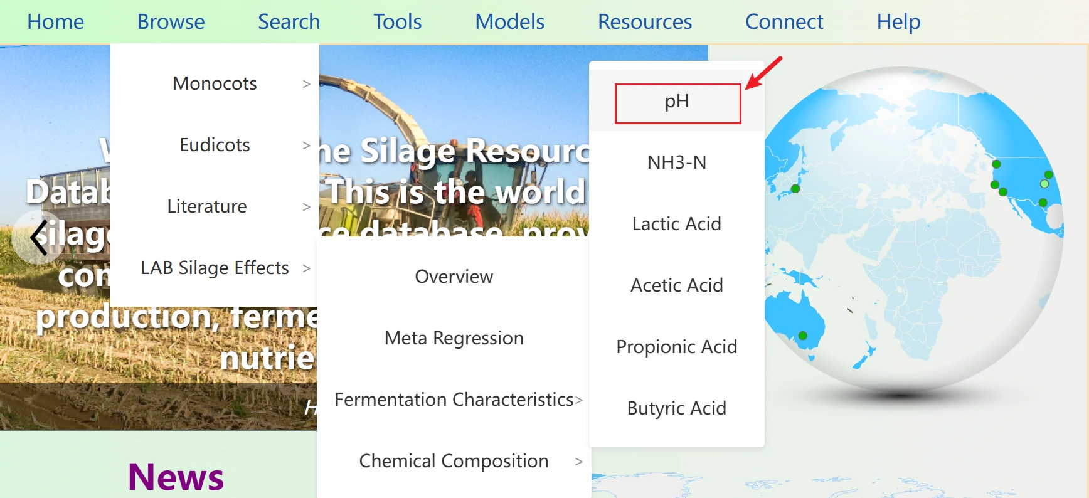Open the Literature submenu arrow
Viewport: 1089px width, 498px height.
click(x=306, y=207)
